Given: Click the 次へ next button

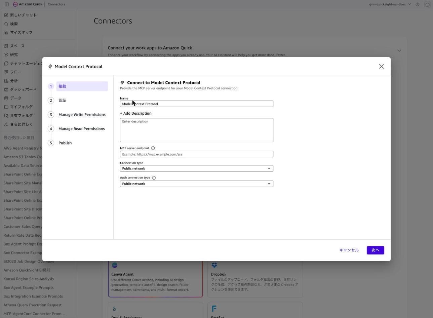Looking at the screenshot, I should [x=376, y=250].
